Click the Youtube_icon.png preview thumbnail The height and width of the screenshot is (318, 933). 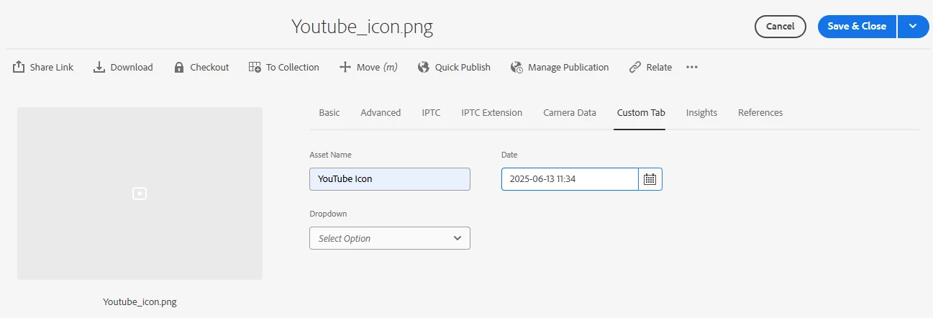click(140, 193)
